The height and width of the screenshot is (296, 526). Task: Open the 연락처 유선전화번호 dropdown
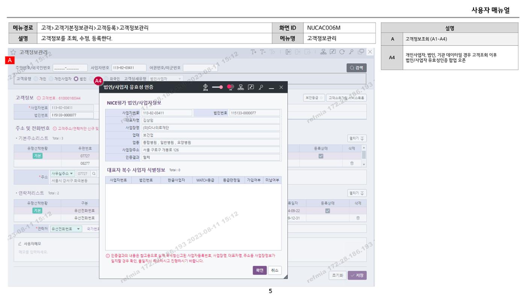tap(66, 228)
